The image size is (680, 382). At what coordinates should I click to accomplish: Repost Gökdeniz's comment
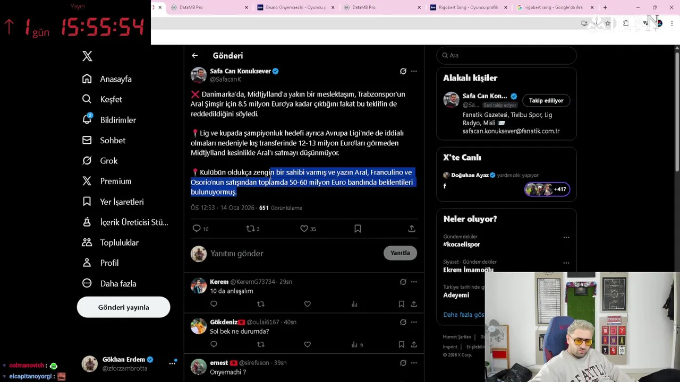[260, 344]
